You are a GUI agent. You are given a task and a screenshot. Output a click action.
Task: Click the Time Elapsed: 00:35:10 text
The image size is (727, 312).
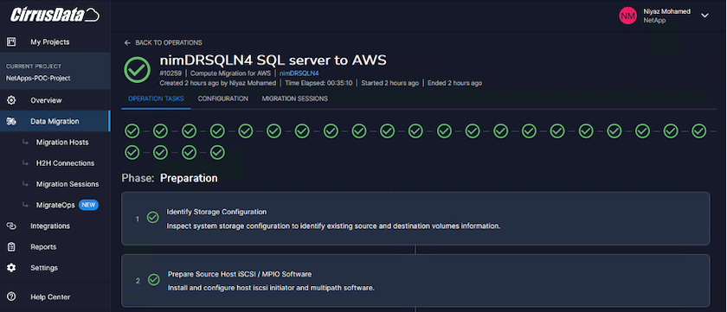coord(318,83)
